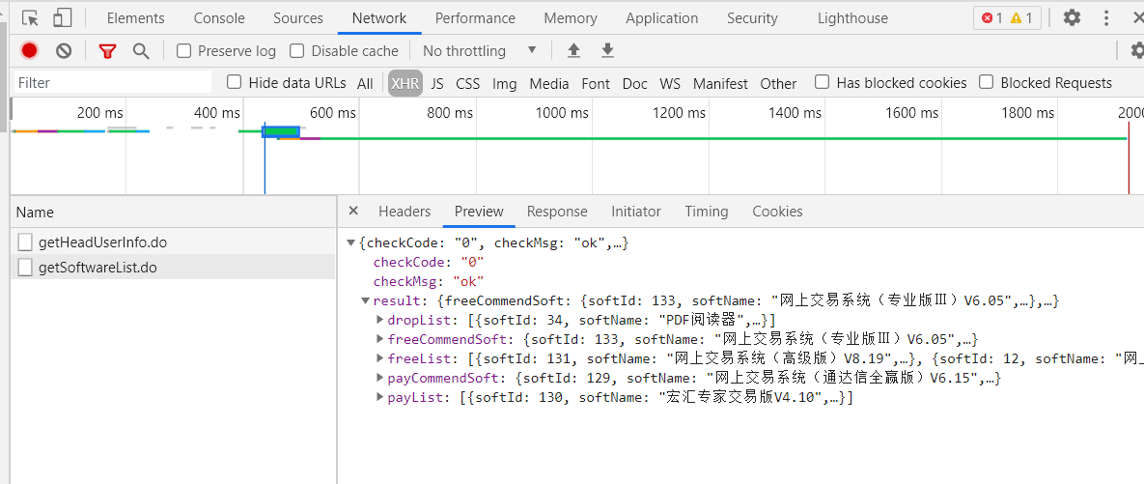Open the Performance panel

point(475,18)
